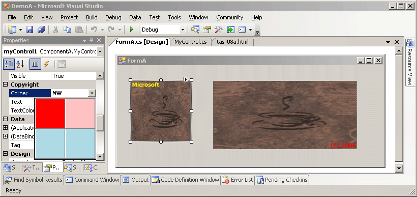
Task: Open the Corner property dropdown arrow
Action: click(92, 93)
